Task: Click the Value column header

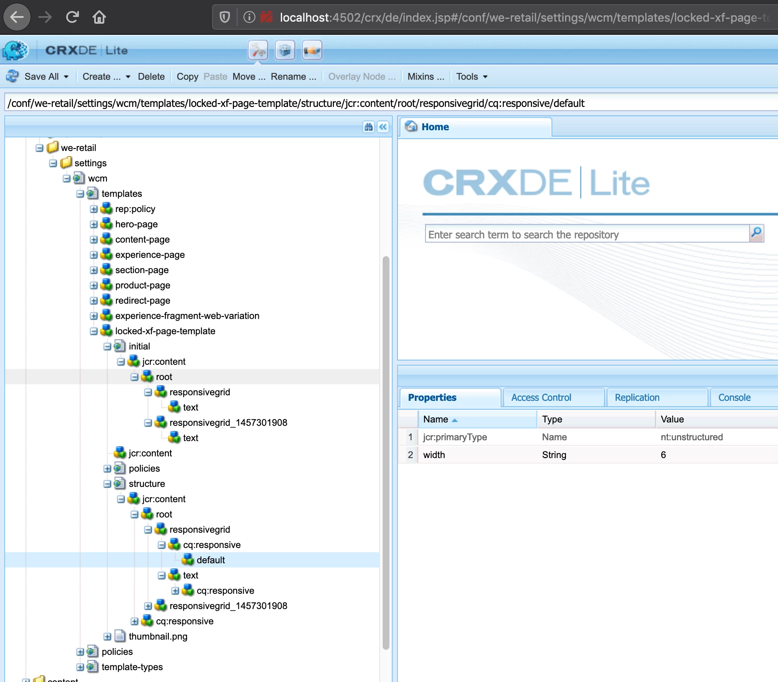Action: [x=716, y=419]
